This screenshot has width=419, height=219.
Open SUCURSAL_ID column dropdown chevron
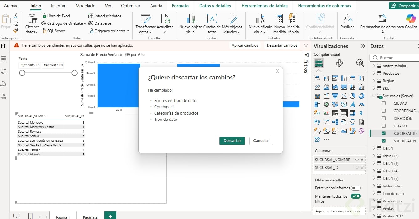(x=357, y=167)
